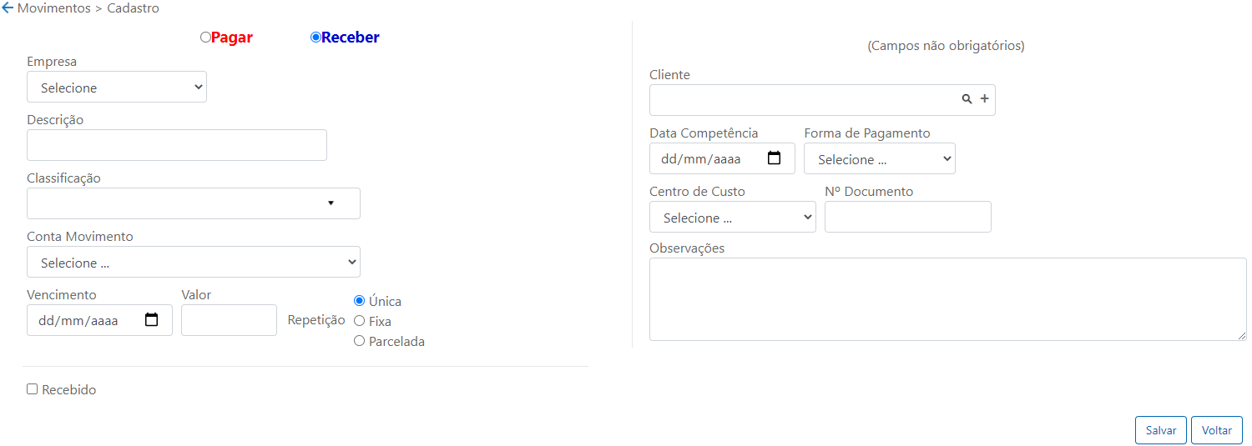This screenshot has height=446, width=1252.
Task: Click the Classificação dropdown arrow
Action: point(331,203)
